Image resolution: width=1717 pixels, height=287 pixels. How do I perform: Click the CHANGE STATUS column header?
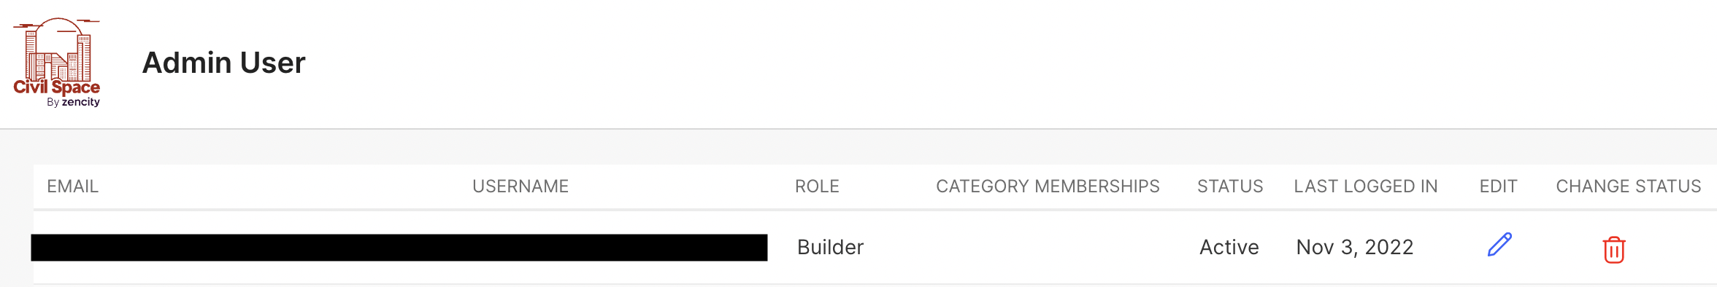point(1629,186)
